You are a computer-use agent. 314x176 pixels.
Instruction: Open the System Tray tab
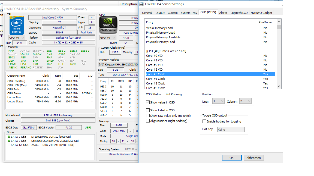(189, 13)
